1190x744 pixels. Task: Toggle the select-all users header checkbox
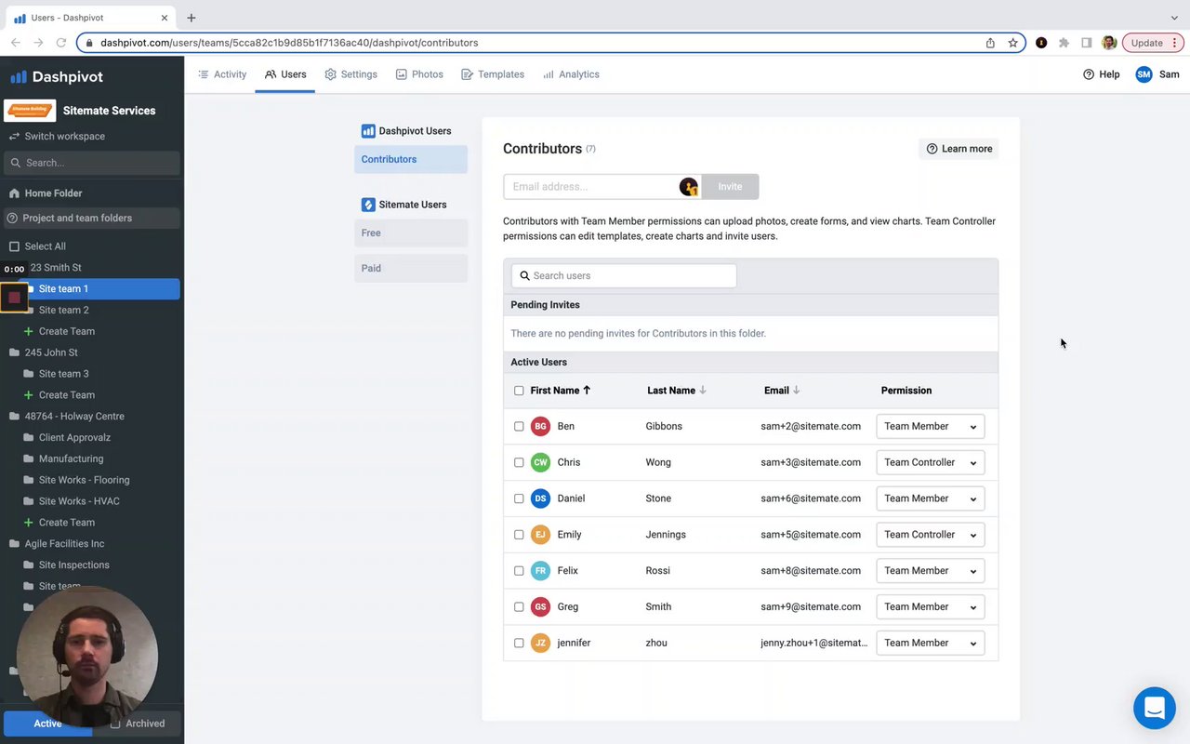coord(519,391)
